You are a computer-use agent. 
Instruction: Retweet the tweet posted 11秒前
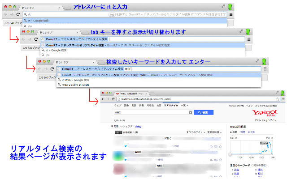[x=216, y=146]
